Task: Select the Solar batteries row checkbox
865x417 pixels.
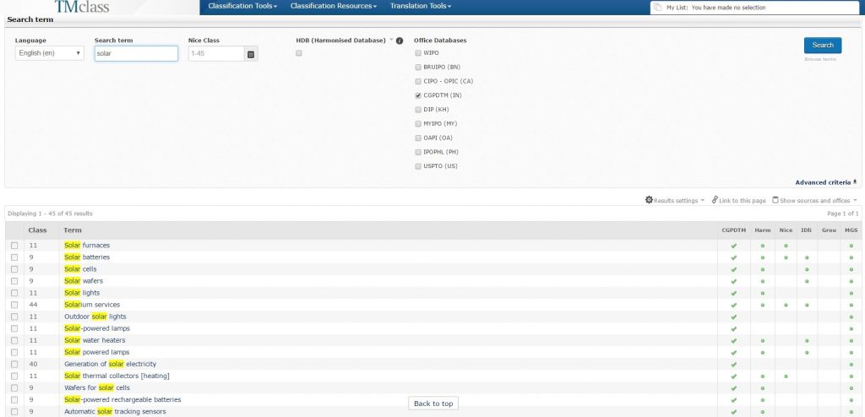Action: coord(14,257)
